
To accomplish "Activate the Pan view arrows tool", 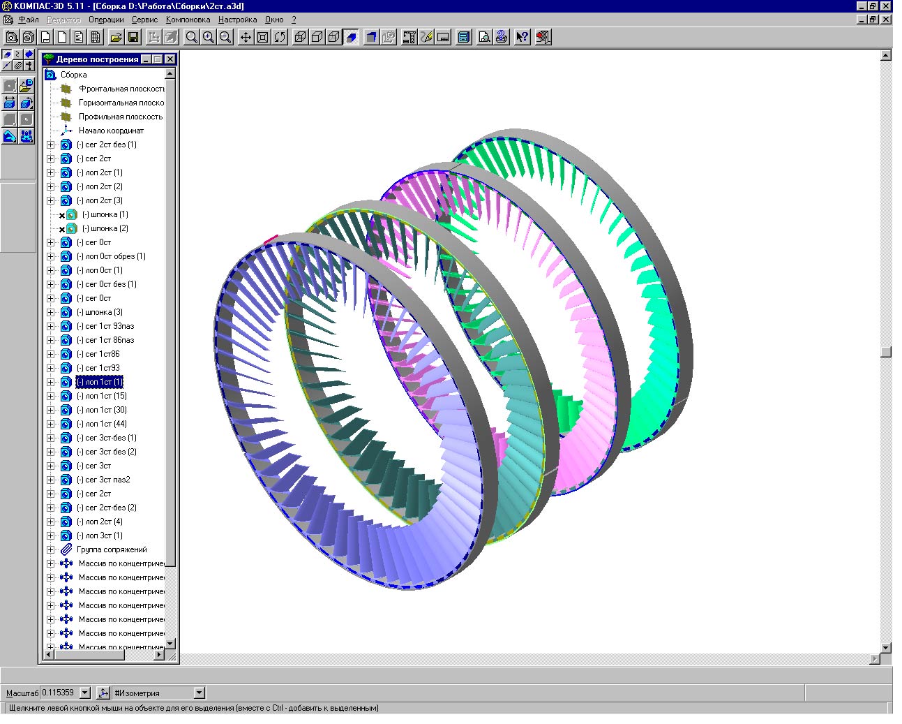I will pos(246,37).
